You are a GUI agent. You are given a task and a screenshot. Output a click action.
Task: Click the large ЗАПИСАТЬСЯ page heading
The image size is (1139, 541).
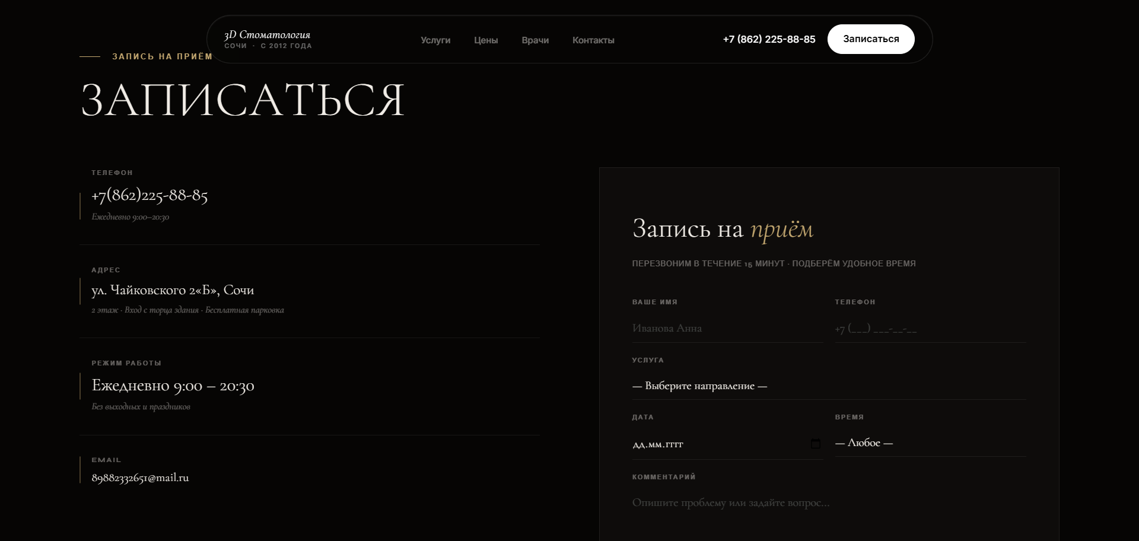pyautogui.click(x=243, y=100)
